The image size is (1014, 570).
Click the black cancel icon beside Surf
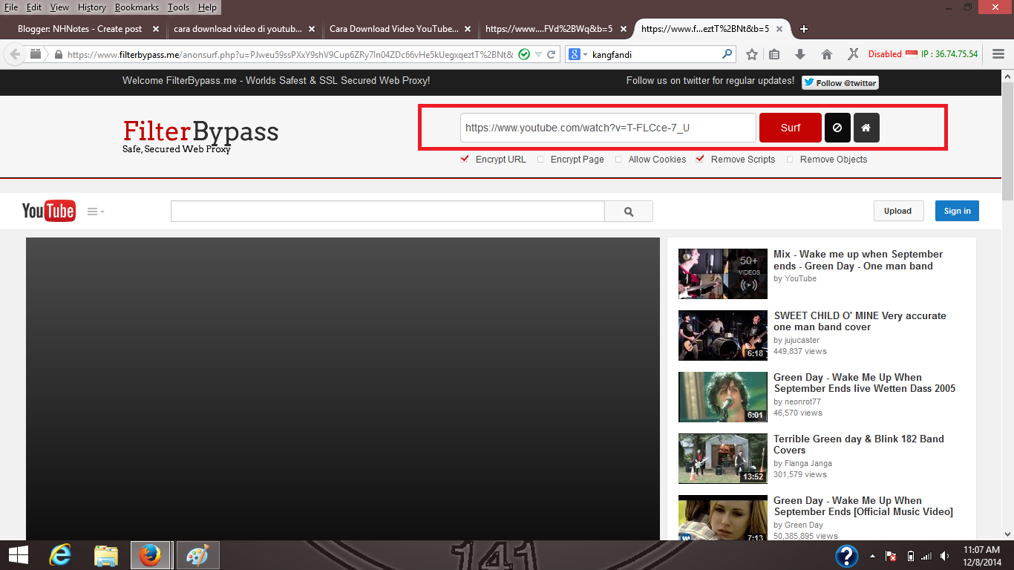[837, 128]
